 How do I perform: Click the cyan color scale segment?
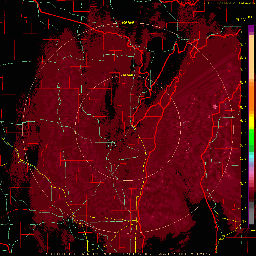pos(251,156)
